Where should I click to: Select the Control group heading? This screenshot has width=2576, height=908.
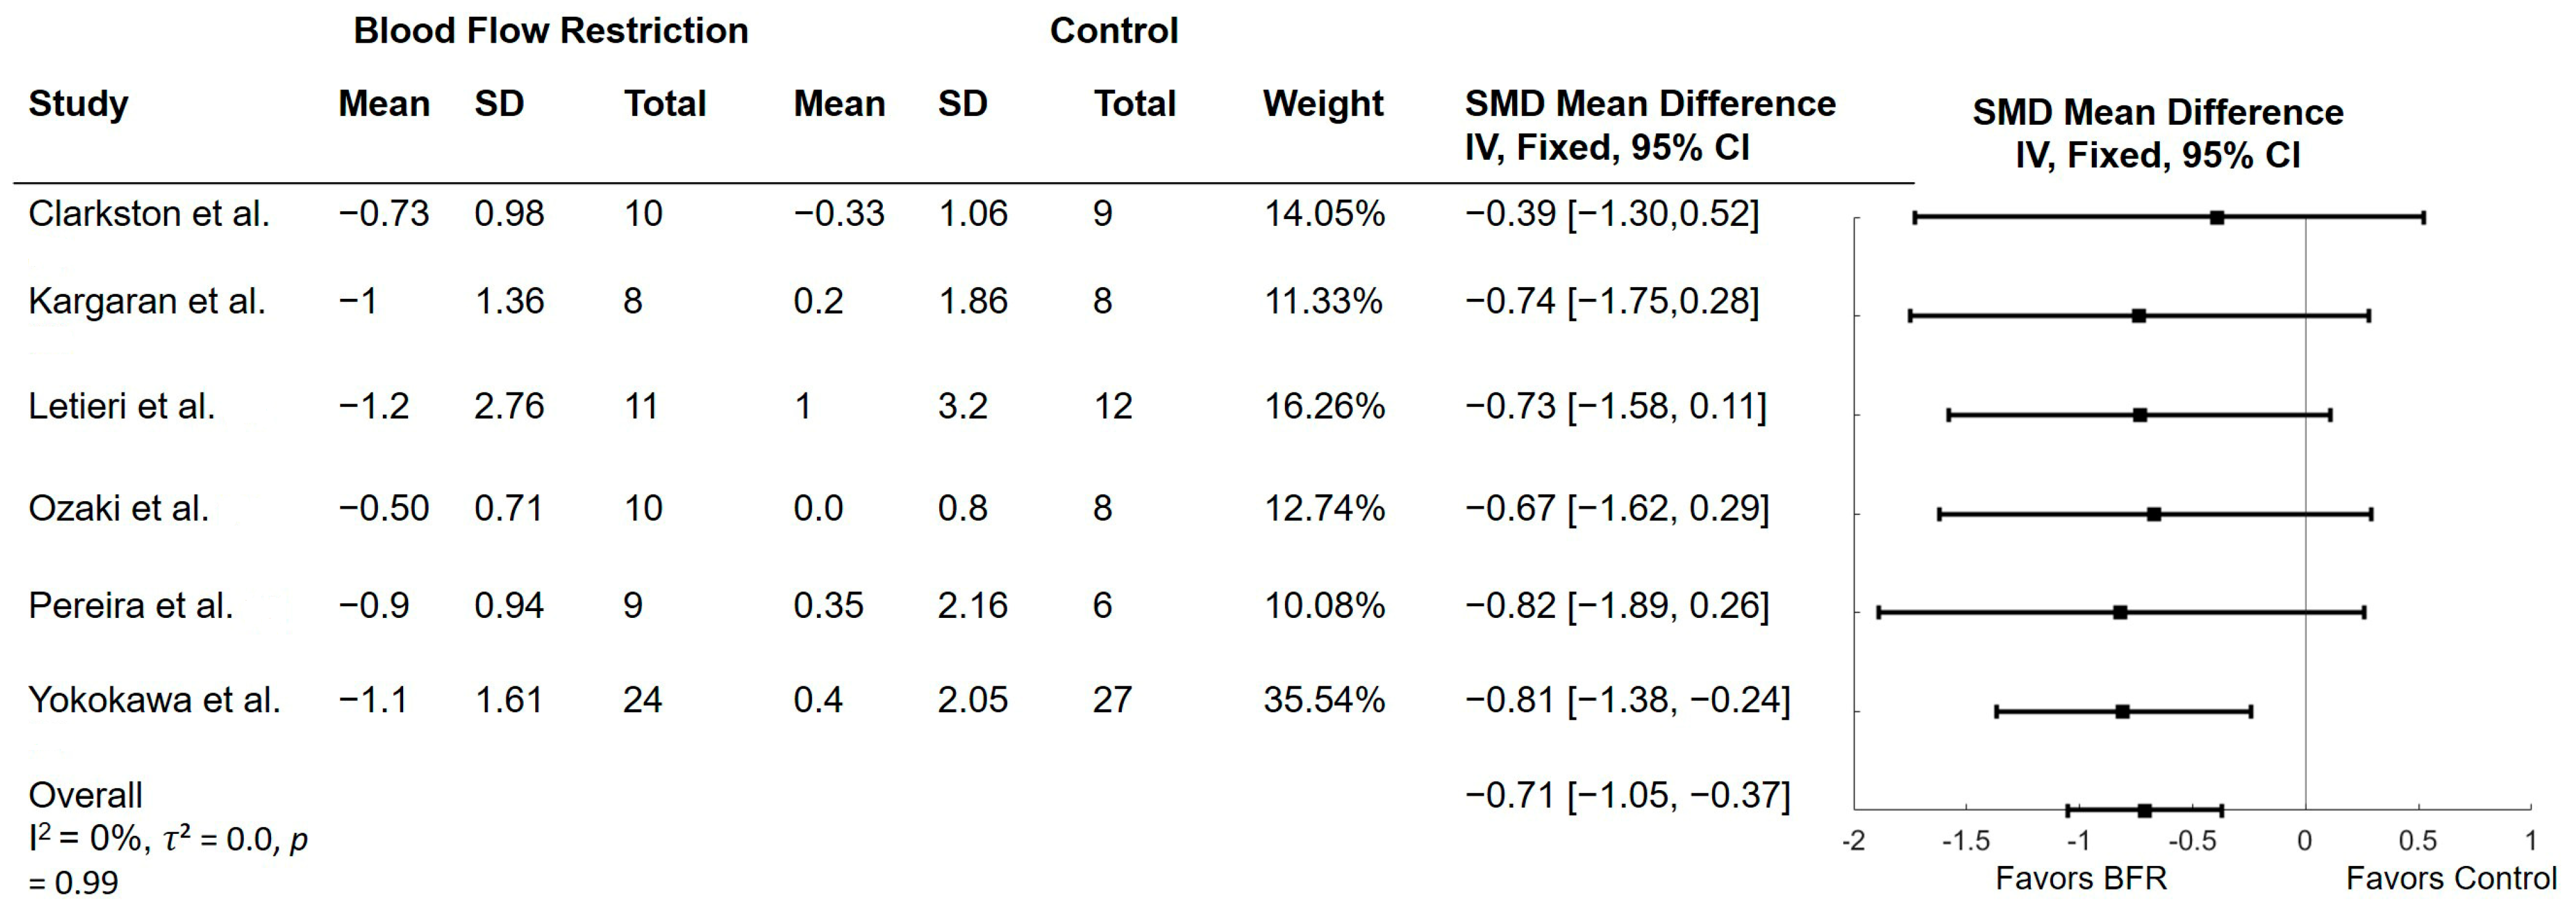point(1114,31)
